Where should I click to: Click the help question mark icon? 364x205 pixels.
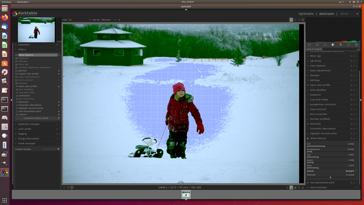299,20
